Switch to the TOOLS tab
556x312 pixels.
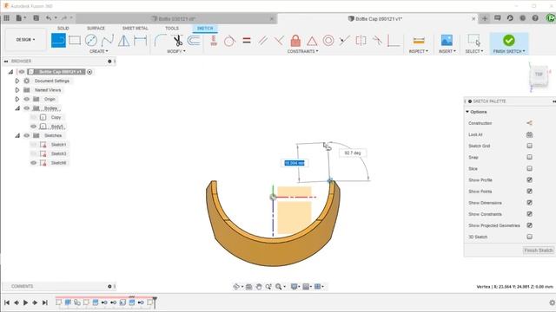click(172, 29)
